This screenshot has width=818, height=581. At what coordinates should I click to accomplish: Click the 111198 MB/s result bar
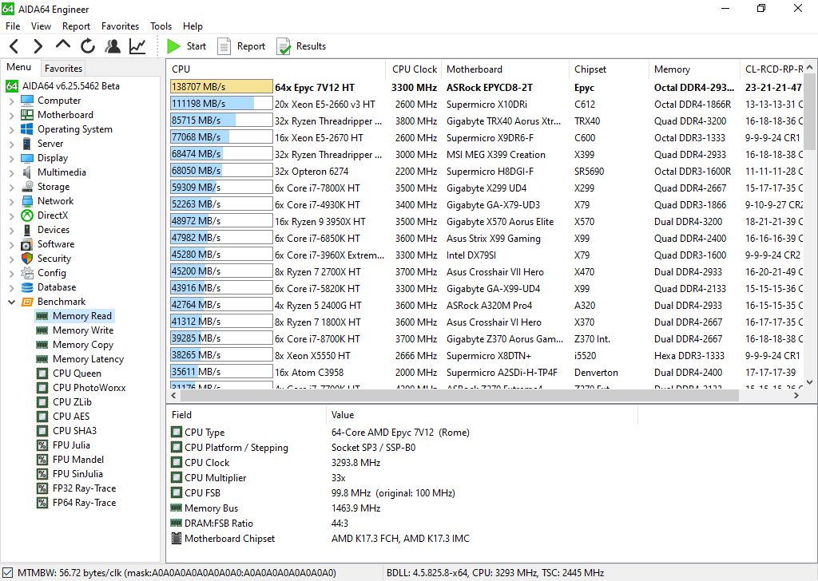tap(221, 104)
